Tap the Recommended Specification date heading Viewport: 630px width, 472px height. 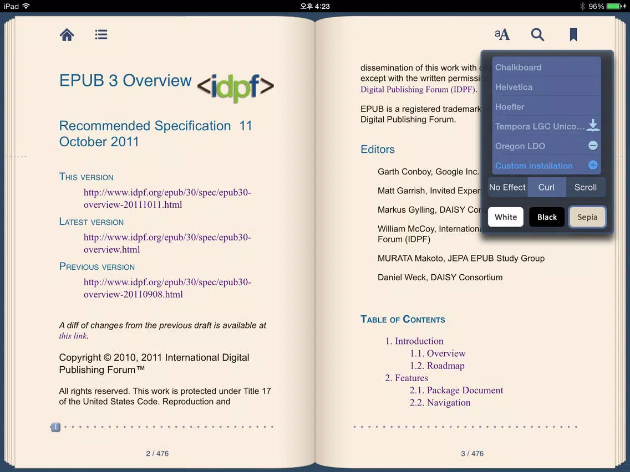pyautogui.click(x=155, y=134)
